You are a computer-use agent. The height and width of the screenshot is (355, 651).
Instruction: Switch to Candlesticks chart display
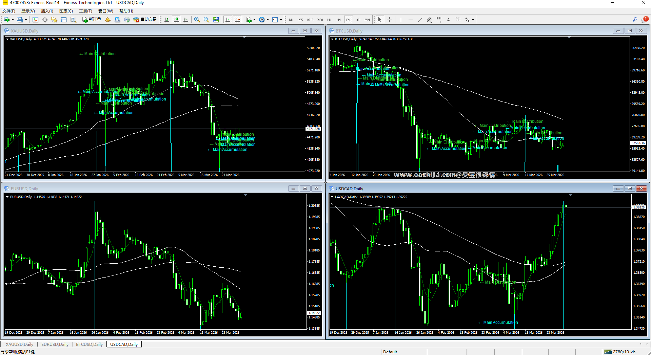[x=176, y=20]
